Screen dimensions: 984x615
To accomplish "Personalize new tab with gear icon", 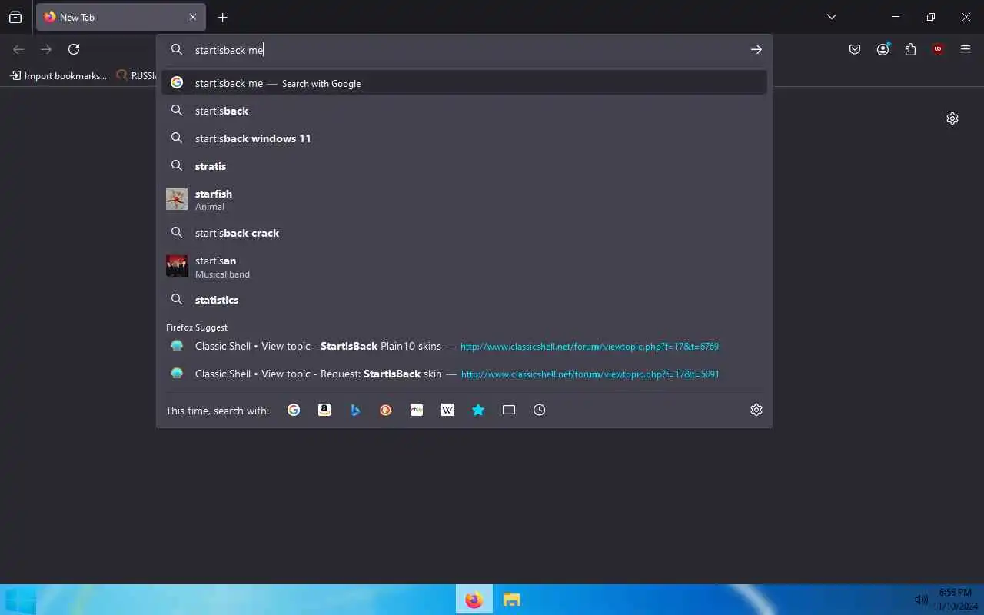I will (x=952, y=118).
